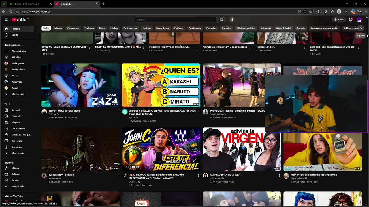
Task: Open the browser tab list dropdown
Action: tap(4, 4)
